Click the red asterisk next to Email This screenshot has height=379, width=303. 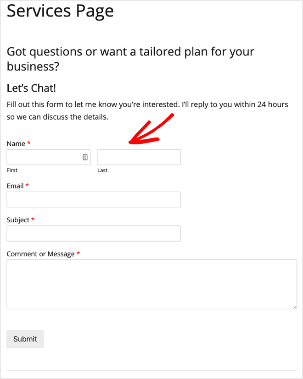(27, 185)
